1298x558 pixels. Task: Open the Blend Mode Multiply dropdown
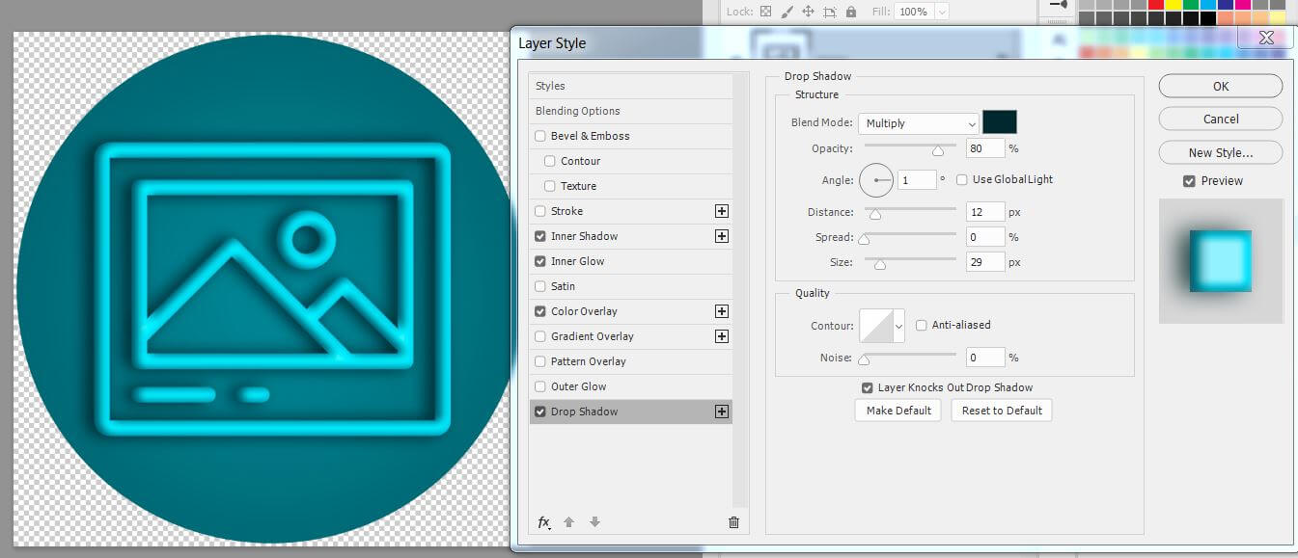coord(919,123)
